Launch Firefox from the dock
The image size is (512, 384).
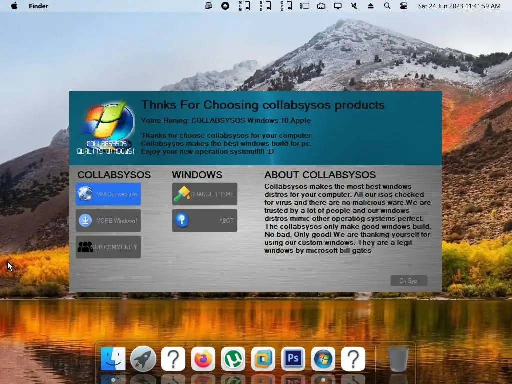click(x=203, y=359)
